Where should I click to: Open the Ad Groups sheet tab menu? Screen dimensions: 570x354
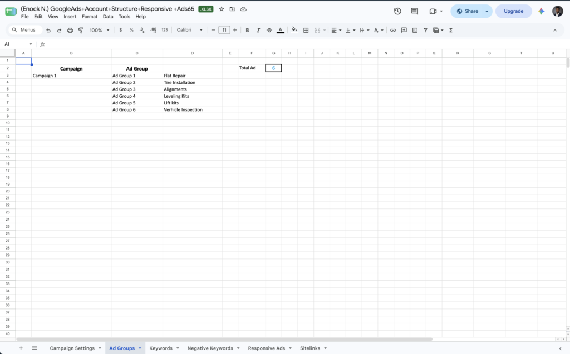pos(140,348)
